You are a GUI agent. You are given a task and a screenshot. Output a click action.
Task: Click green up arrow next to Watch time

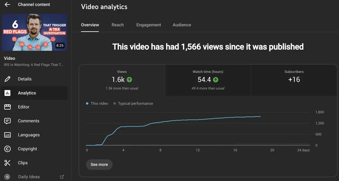coord(216,80)
